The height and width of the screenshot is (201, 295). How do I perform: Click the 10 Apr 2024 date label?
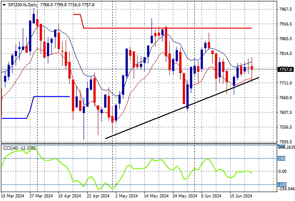tap(70, 196)
